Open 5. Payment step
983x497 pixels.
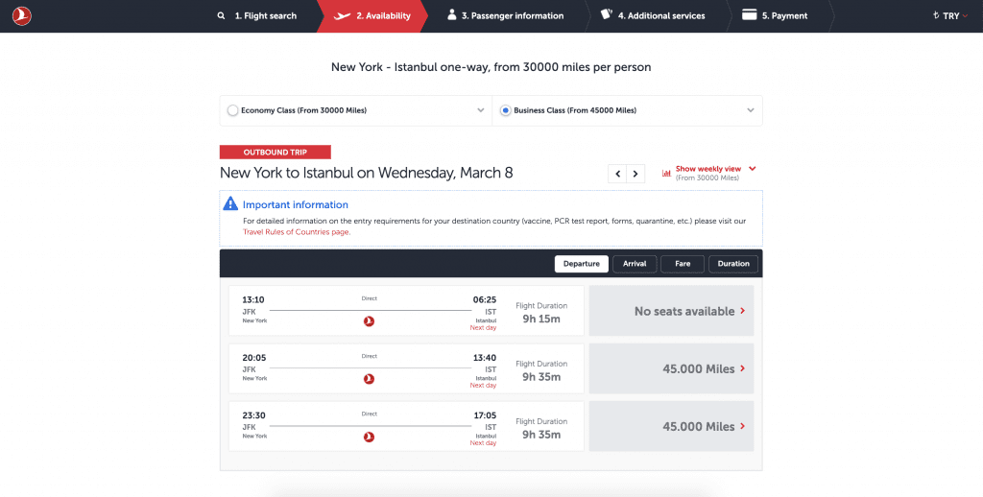point(775,15)
